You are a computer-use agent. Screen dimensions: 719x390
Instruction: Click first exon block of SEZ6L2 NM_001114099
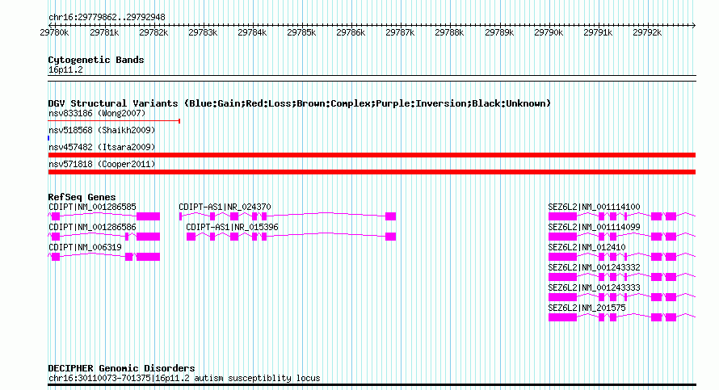click(562, 237)
